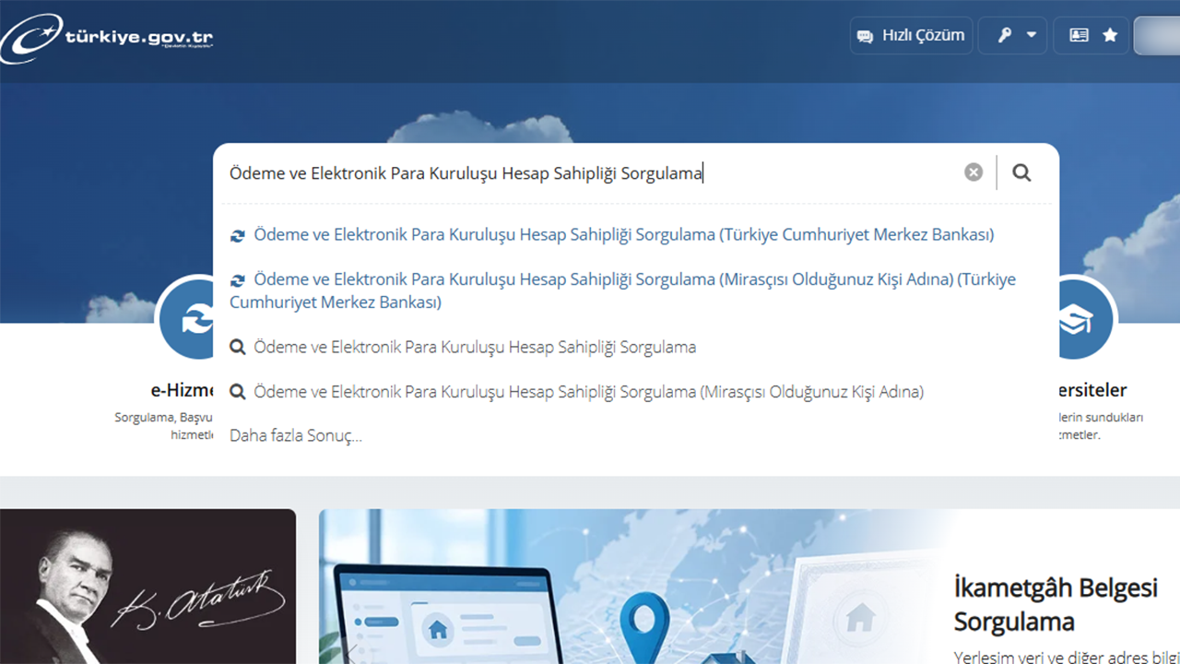Search 'Ödeme ve Elektronik Para Kuruluşu Hesap Sahipliği Sorgulama' query suggestion
This screenshot has width=1180, height=664.
[x=463, y=347]
